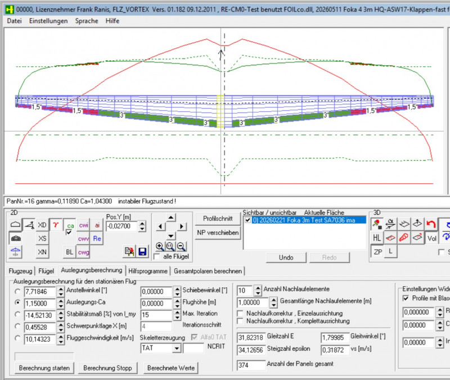Adjust the Auslegungs-Ca spinner
Image resolution: width=450 pixels, height=380 pixels.
61,304
